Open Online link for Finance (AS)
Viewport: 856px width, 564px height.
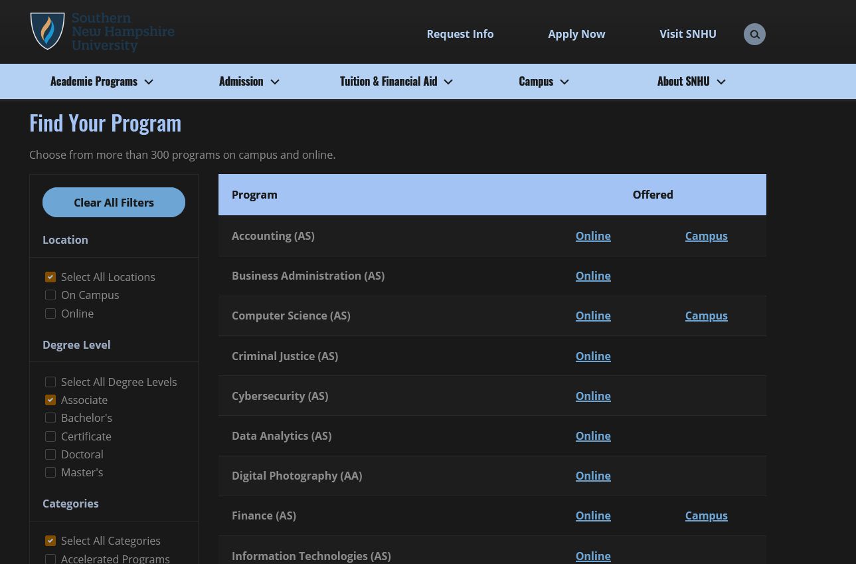pos(593,516)
